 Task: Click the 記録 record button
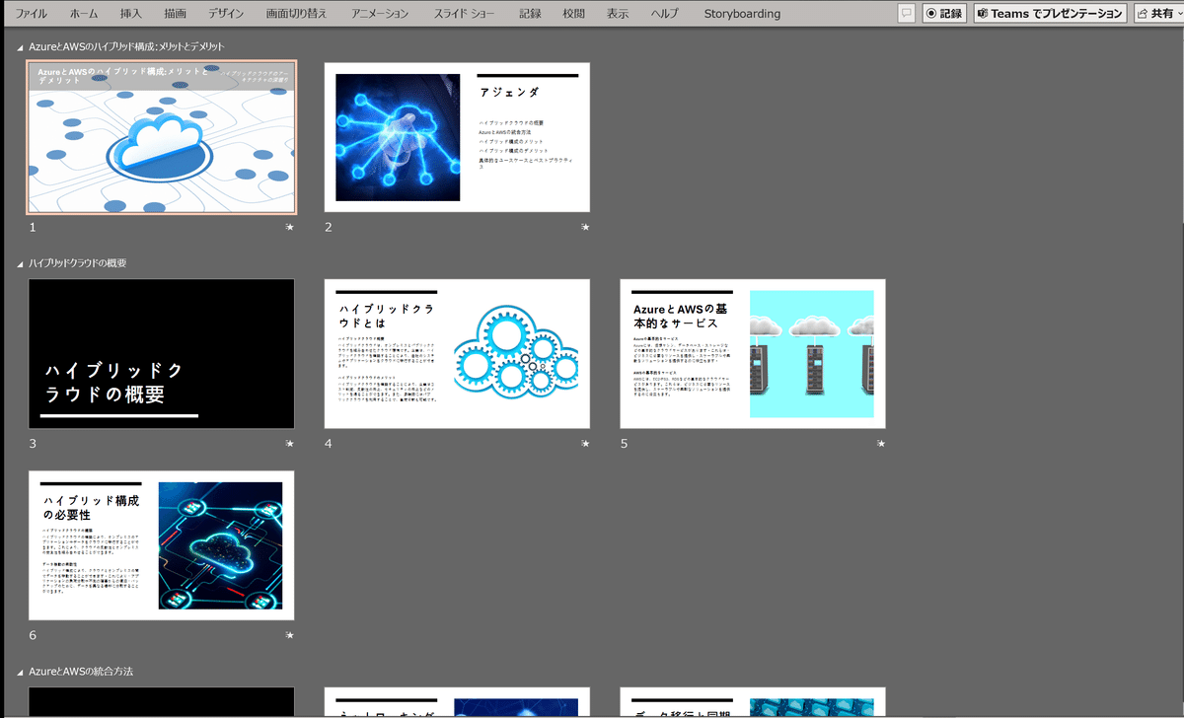(944, 14)
